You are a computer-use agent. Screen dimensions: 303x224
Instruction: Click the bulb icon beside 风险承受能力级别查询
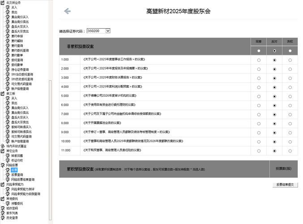pos(8,194)
